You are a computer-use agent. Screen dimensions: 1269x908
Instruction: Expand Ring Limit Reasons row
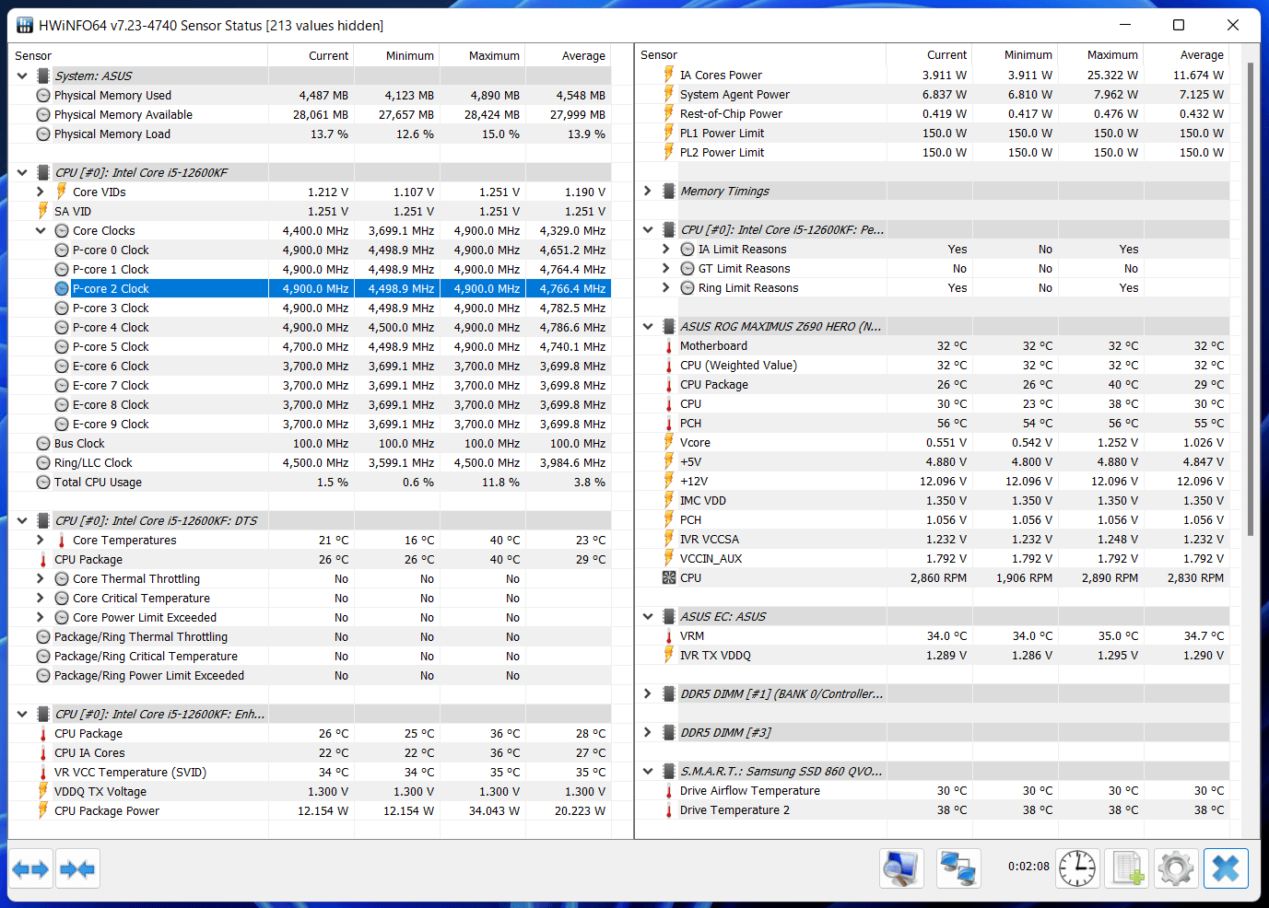click(x=666, y=287)
